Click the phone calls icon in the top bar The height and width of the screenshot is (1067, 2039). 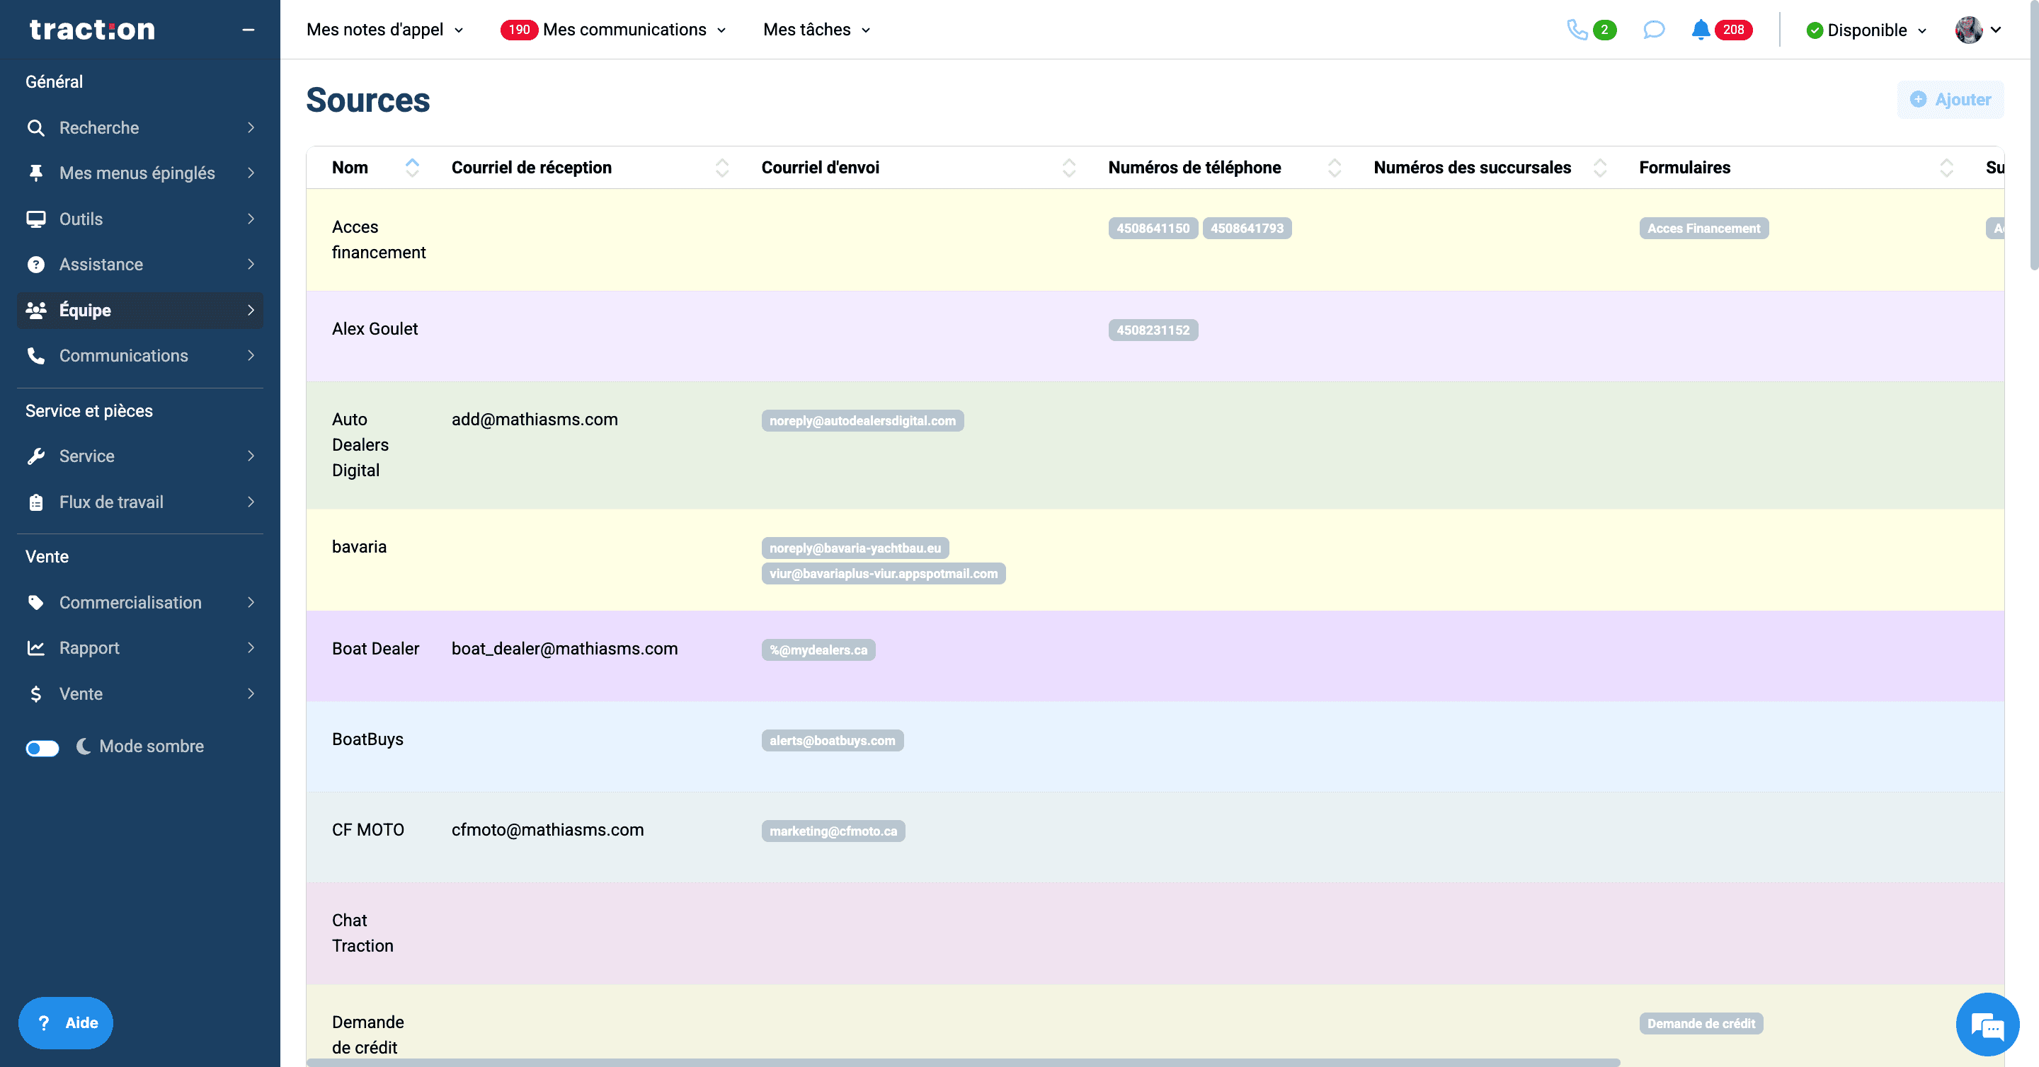[x=1577, y=29]
